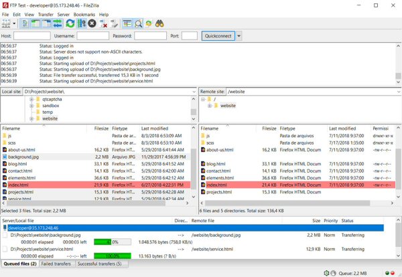
Task: Open the Server menu
Action: coord(64,15)
